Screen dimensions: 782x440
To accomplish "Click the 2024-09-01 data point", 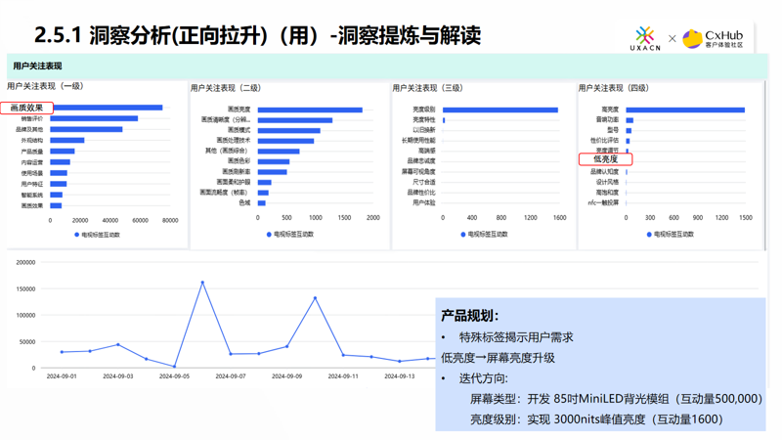I will tap(62, 352).
